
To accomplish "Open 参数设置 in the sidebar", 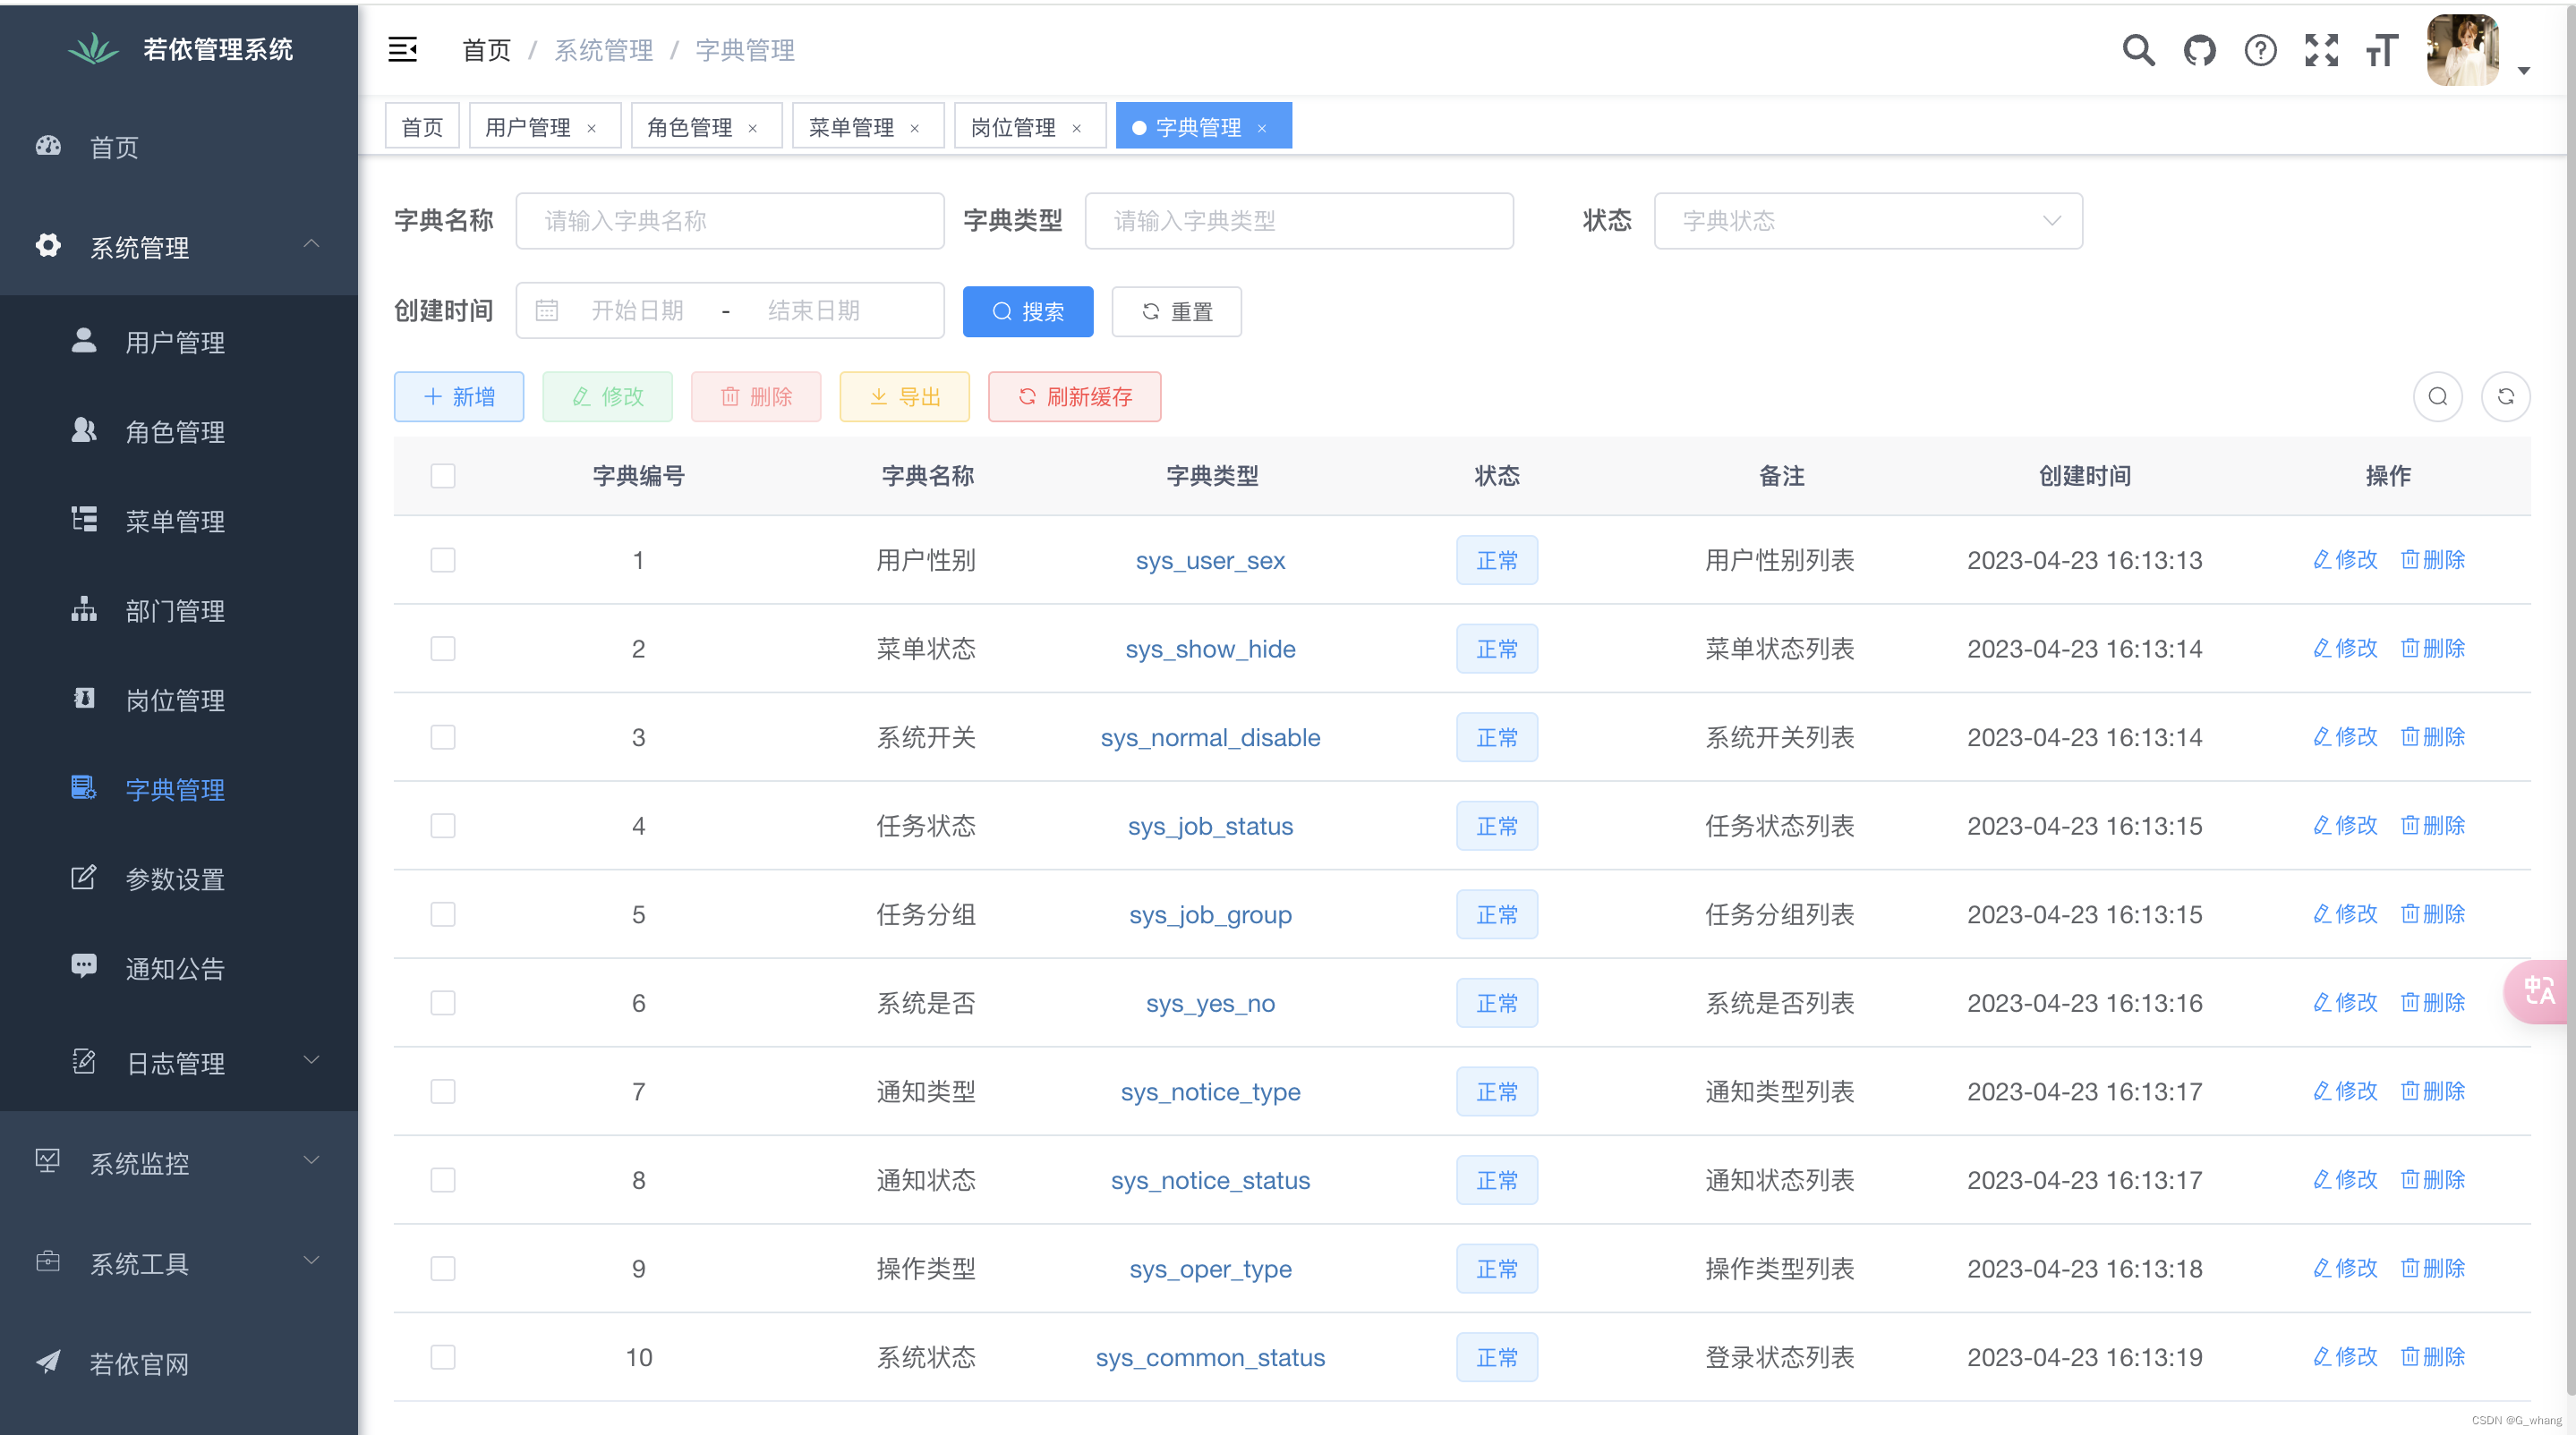I will point(175,879).
